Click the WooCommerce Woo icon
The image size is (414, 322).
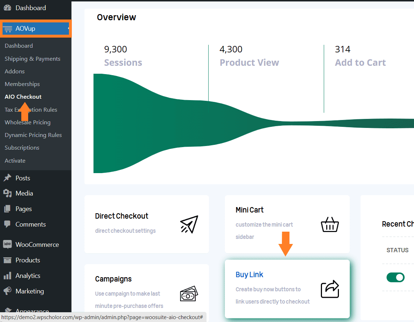click(7, 244)
